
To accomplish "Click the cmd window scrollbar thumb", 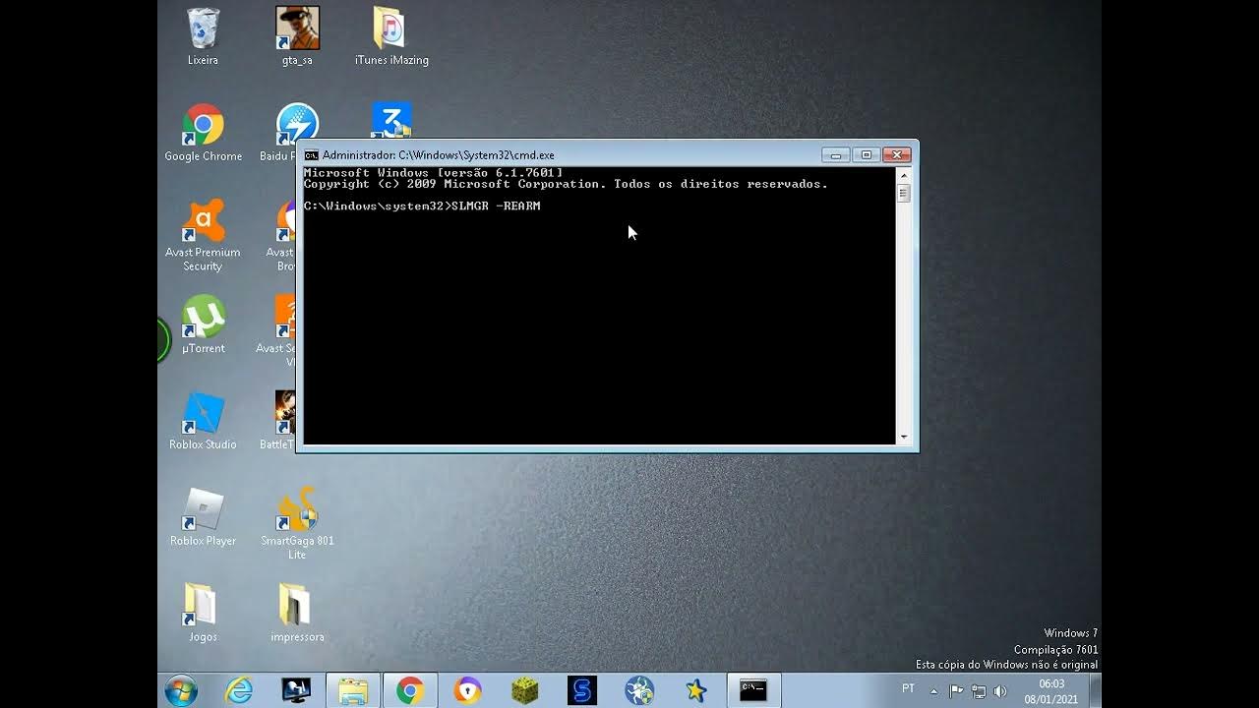I will point(903,194).
